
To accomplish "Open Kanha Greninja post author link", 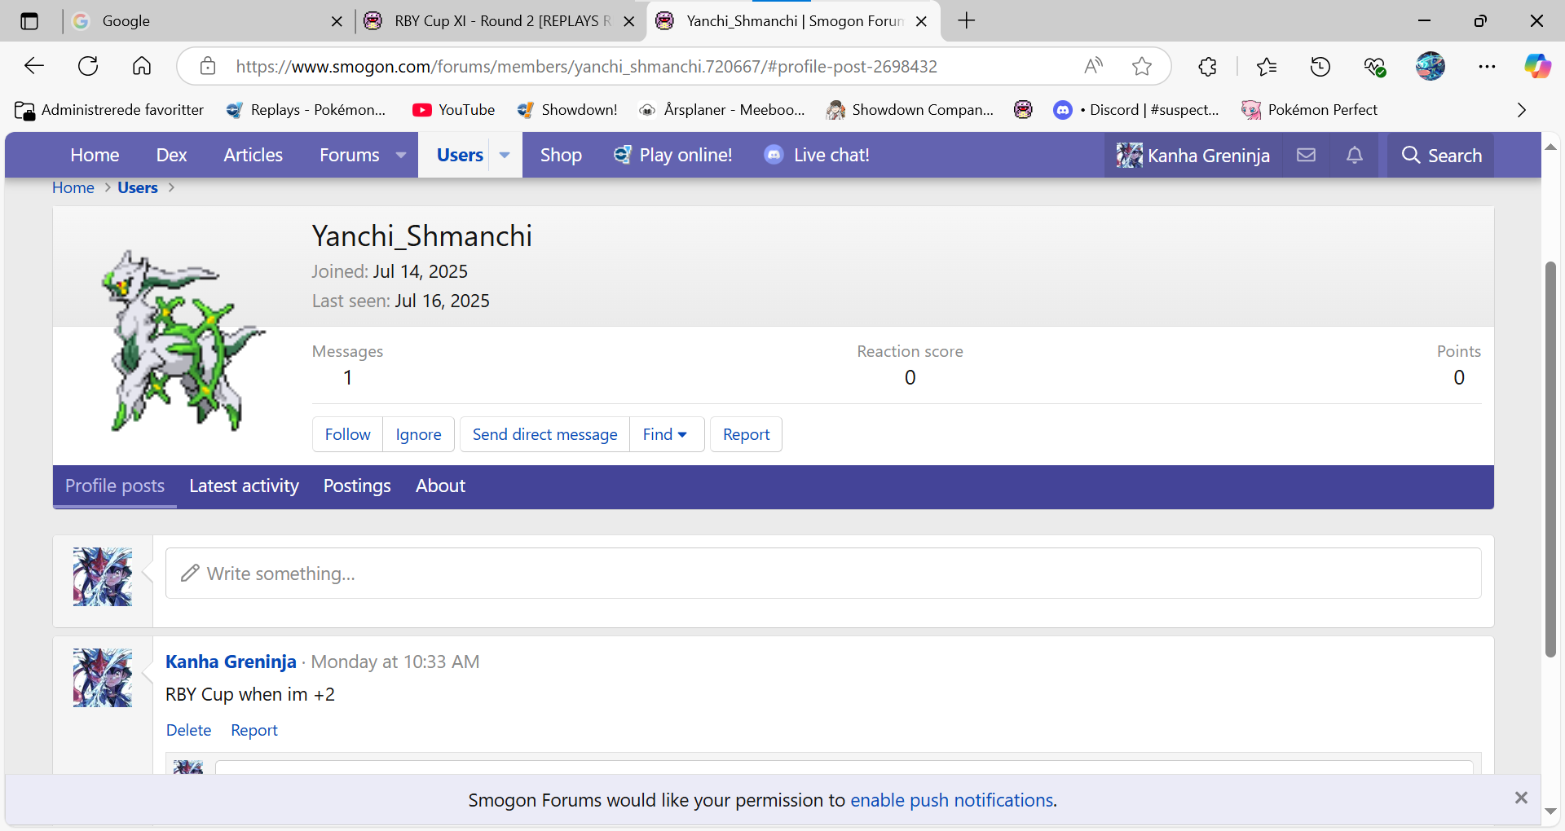I will tap(231, 662).
